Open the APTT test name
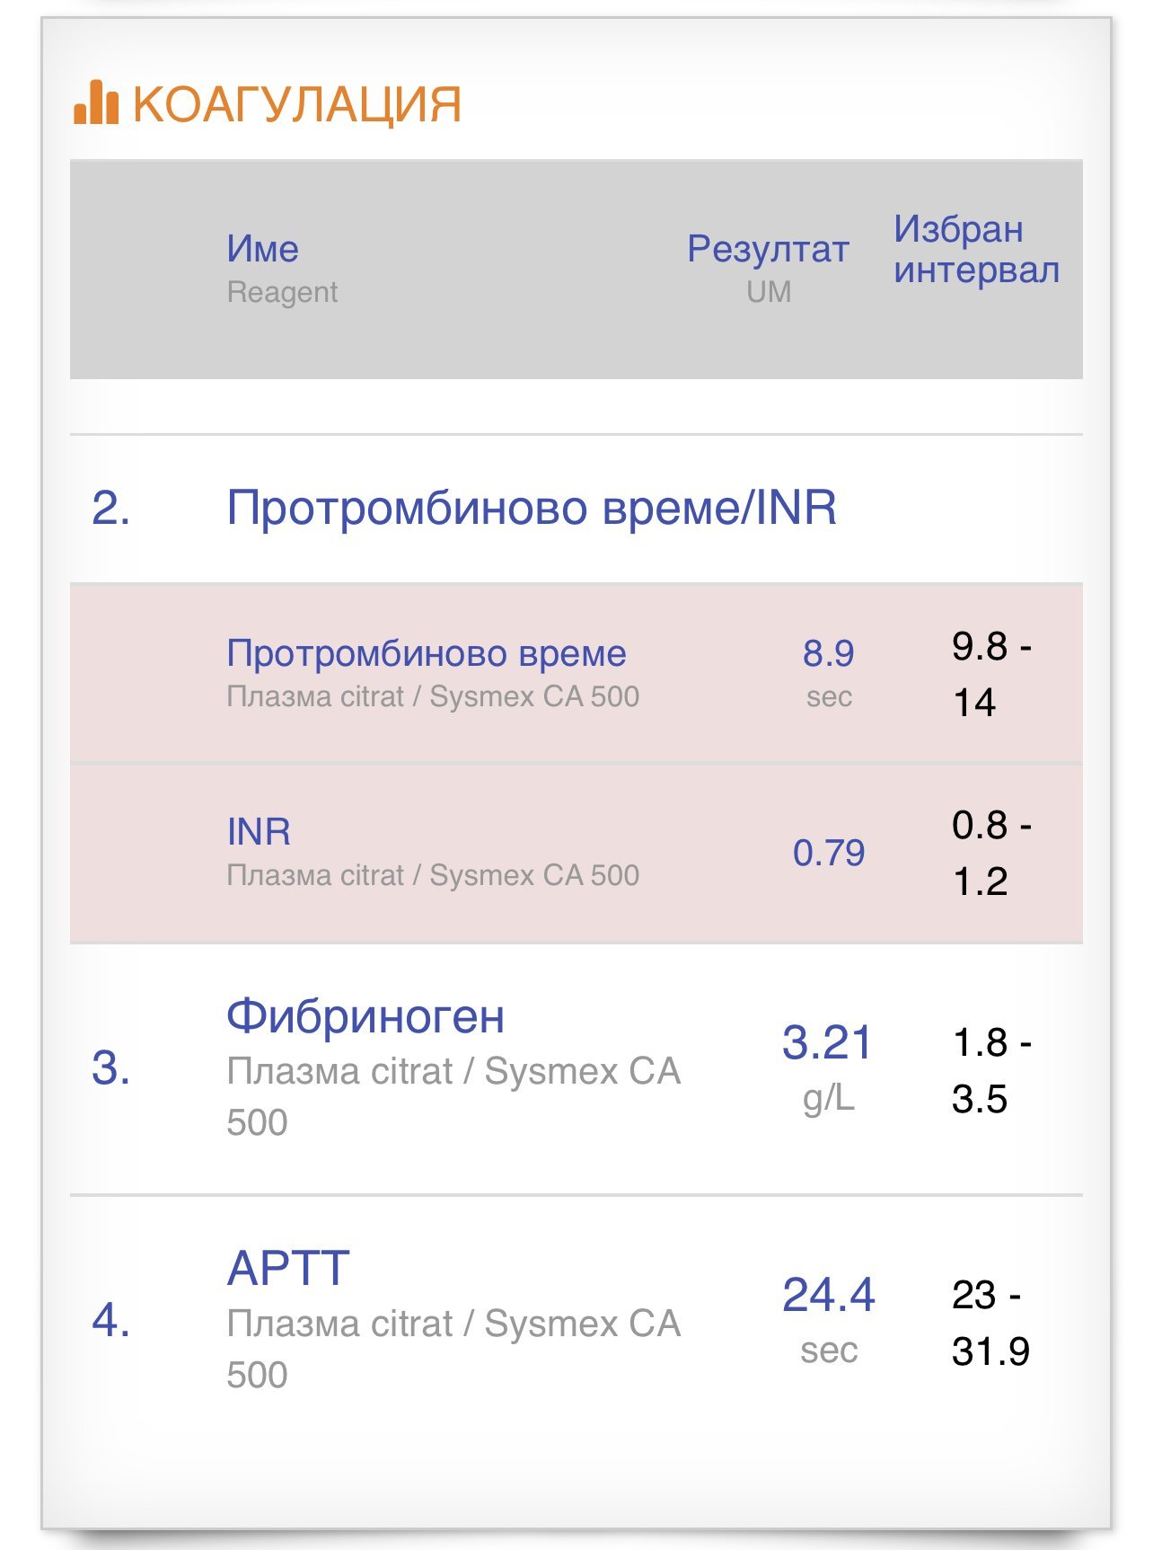1153x1550 pixels. pyautogui.click(x=288, y=1269)
